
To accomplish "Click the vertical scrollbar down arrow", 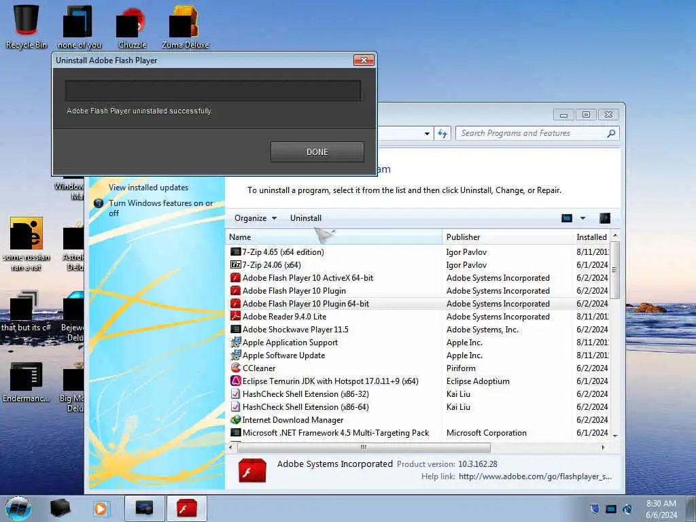I will coord(615,436).
